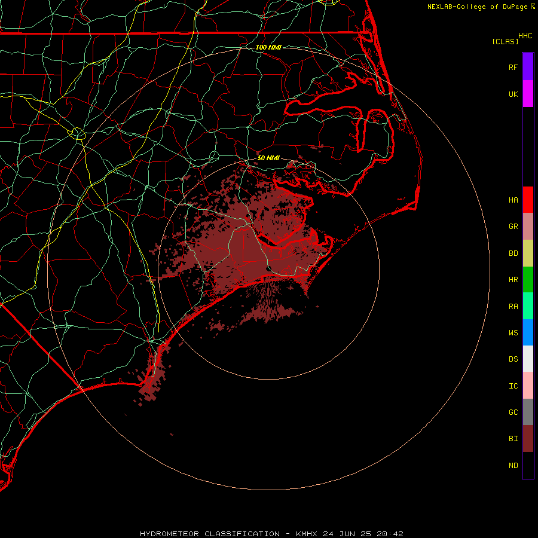
Task: Select the pink IC legend swatch
Action: (528, 386)
